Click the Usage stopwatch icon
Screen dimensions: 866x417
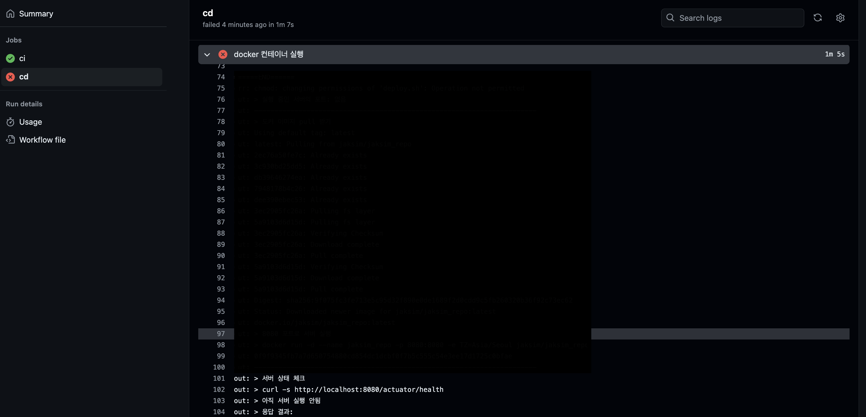11,122
